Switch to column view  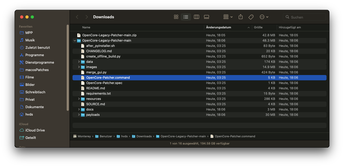click(x=196, y=17)
